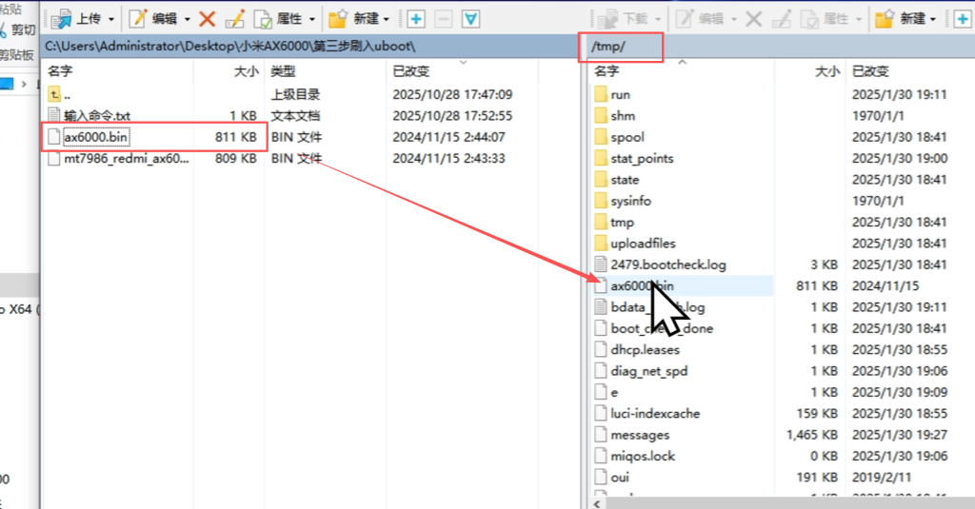Select the state folder icon
975x509 pixels.
601,180
